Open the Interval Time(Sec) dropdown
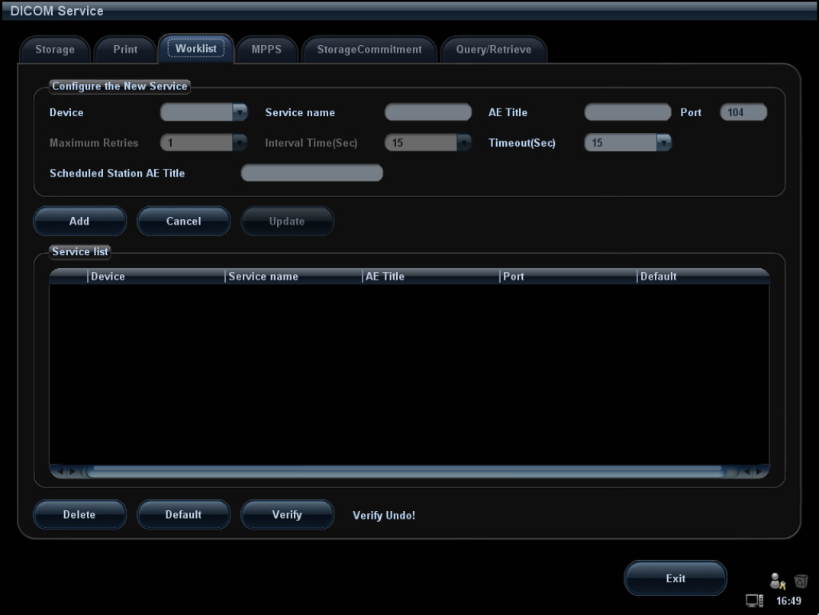Image resolution: width=819 pixels, height=615 pixels. 462,142
